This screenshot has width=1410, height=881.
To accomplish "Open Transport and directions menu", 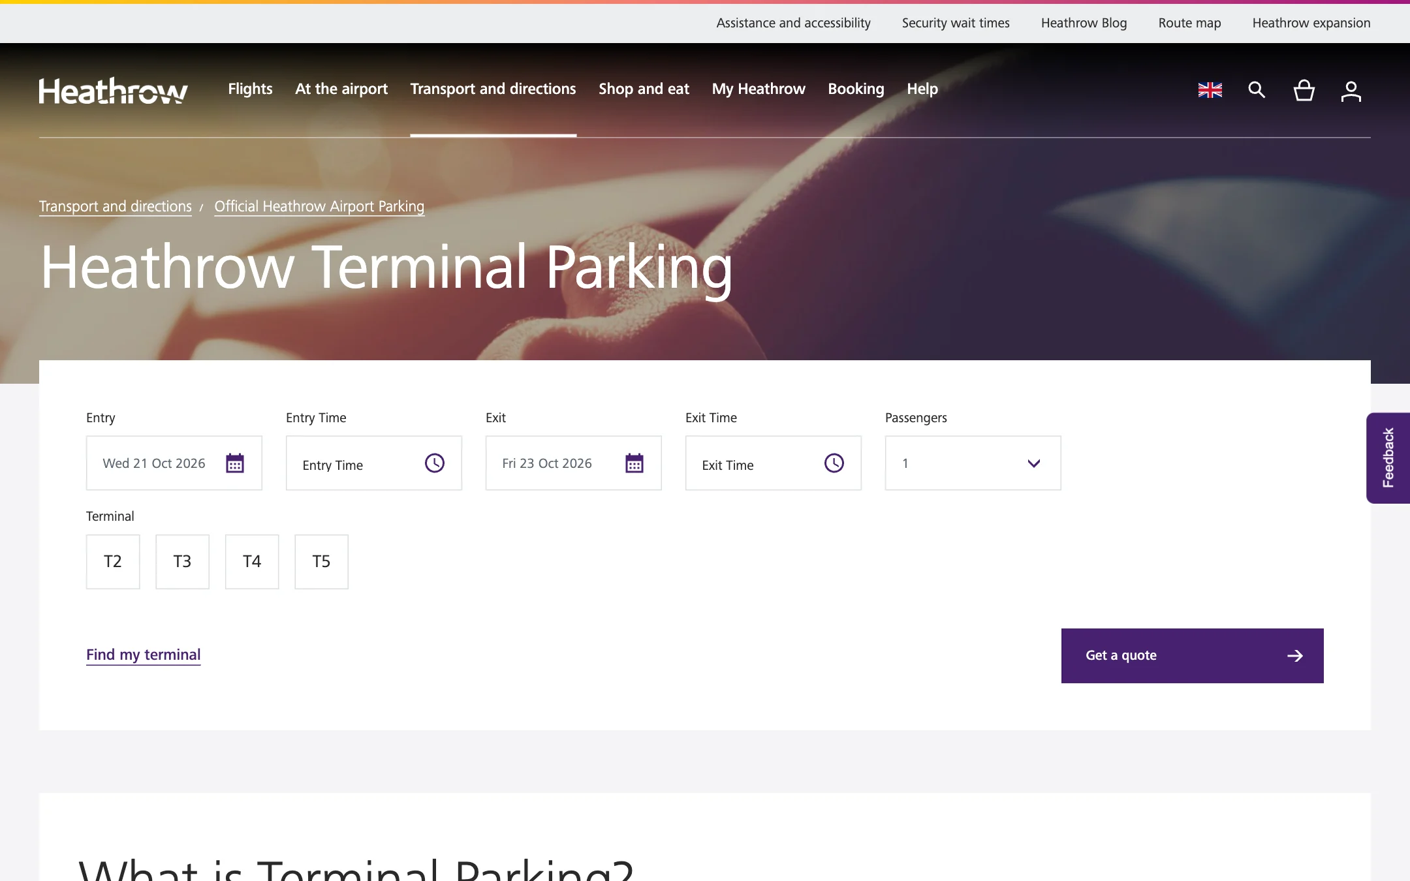I will pos(493,89).
